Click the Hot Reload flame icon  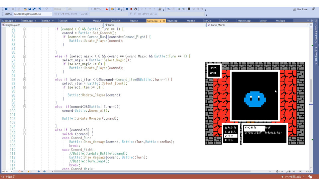tap(107, 9)
